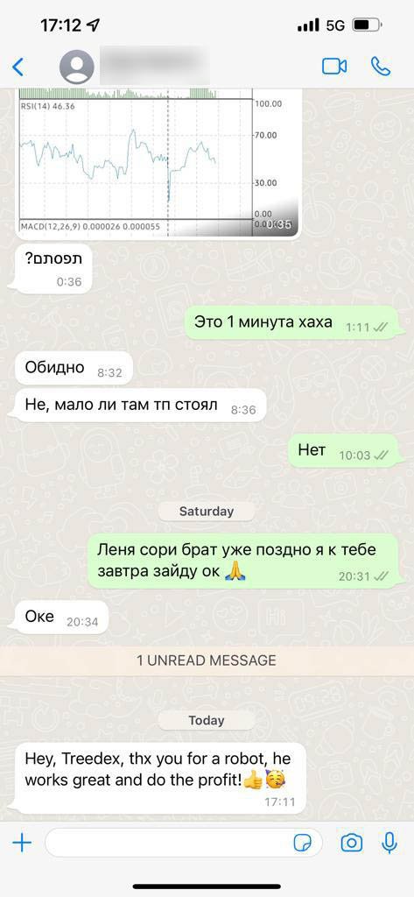Screen dimensions: 414x897
Task: Open the camera from the bottom bar
Action: click(x=351, y=842)
